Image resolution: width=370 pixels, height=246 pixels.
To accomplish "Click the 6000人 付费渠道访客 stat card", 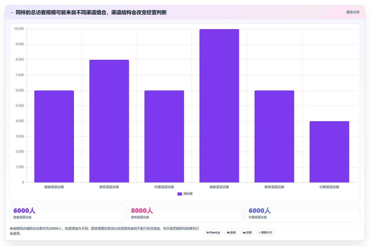I will (x=303, y=213).
